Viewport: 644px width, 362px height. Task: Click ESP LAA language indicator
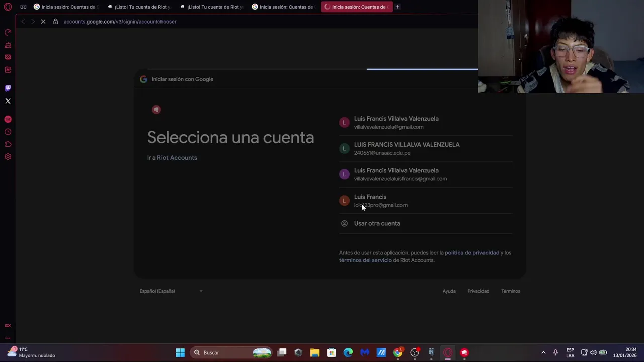[x=570, y=352]
